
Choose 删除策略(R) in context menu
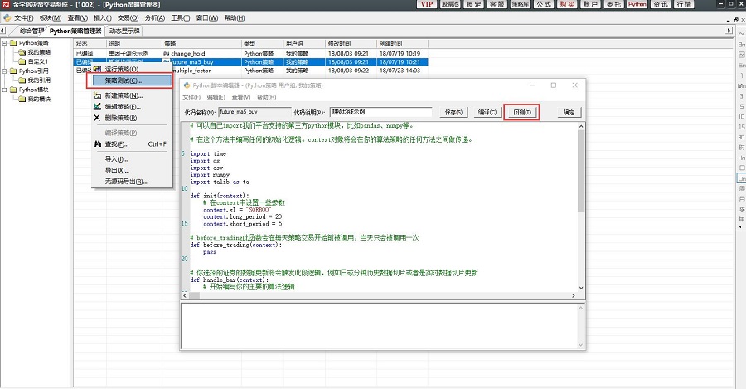coord(132,118)
